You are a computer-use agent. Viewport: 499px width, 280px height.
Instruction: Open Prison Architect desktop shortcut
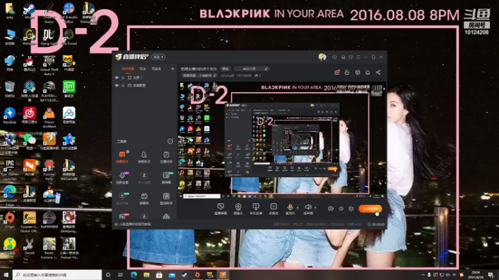coord(49,118)
